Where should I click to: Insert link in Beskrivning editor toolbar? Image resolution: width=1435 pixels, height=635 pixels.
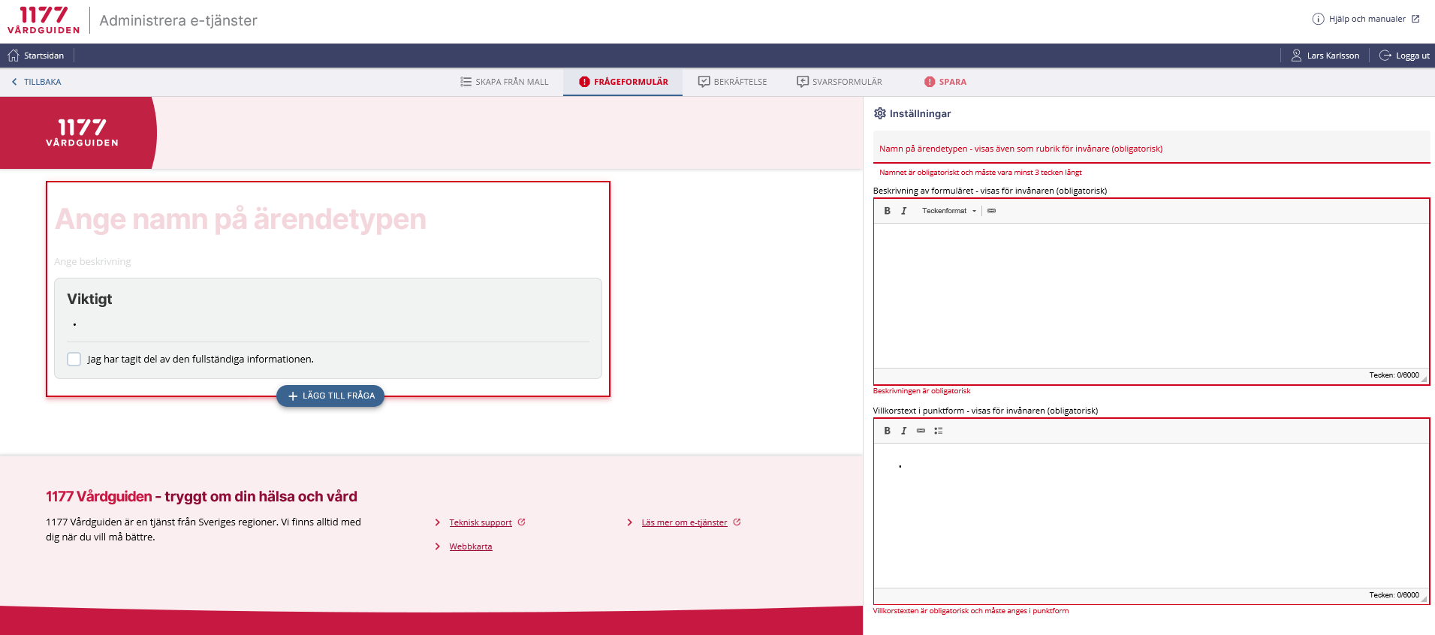[991, 211]
